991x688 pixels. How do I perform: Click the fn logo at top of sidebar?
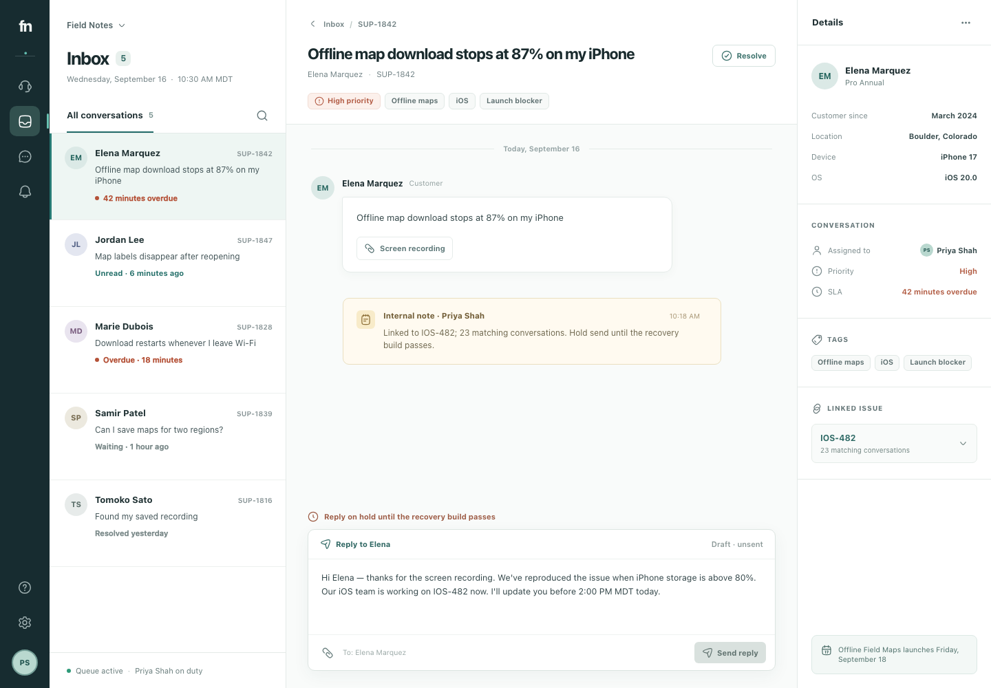[25, 26]
